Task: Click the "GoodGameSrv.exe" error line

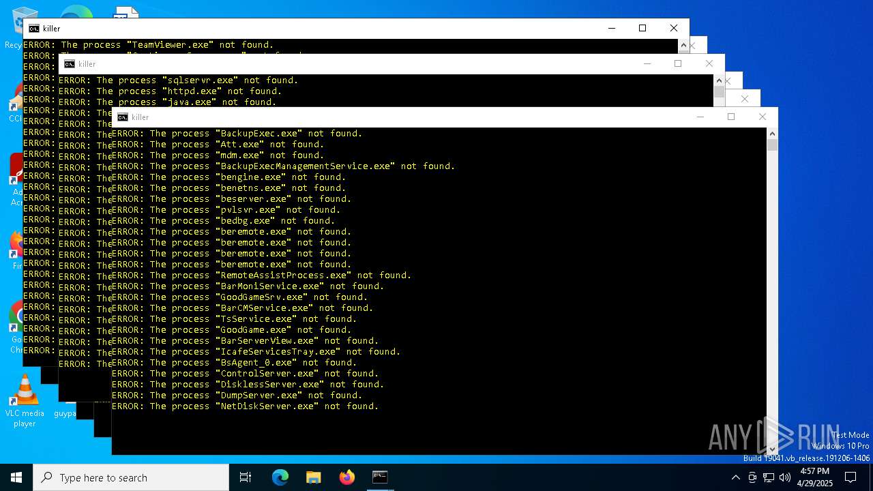Action: (x=239, y=297)
